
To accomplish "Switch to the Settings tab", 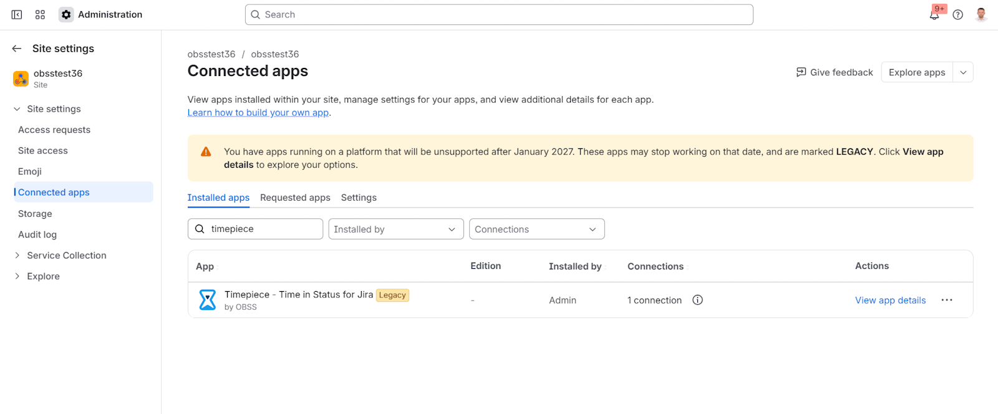I will tap(359, 198).
